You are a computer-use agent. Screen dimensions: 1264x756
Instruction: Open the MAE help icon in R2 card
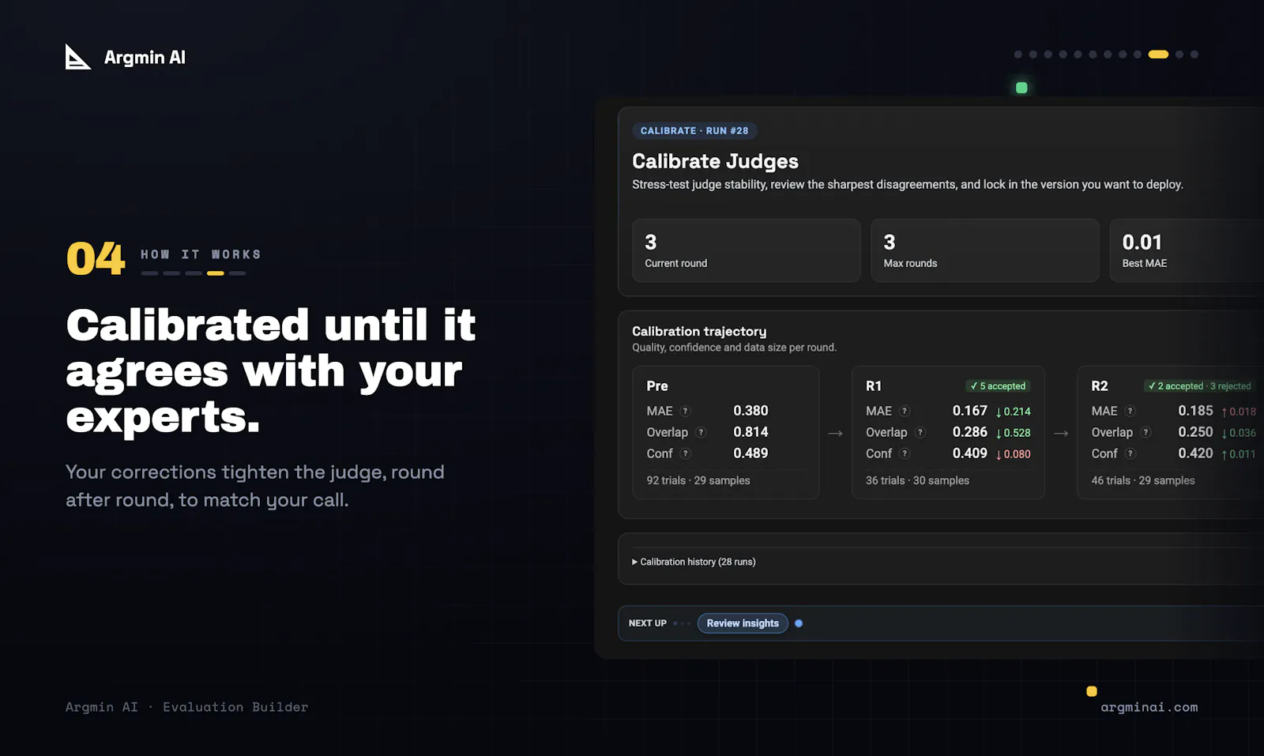[1130, 411]
